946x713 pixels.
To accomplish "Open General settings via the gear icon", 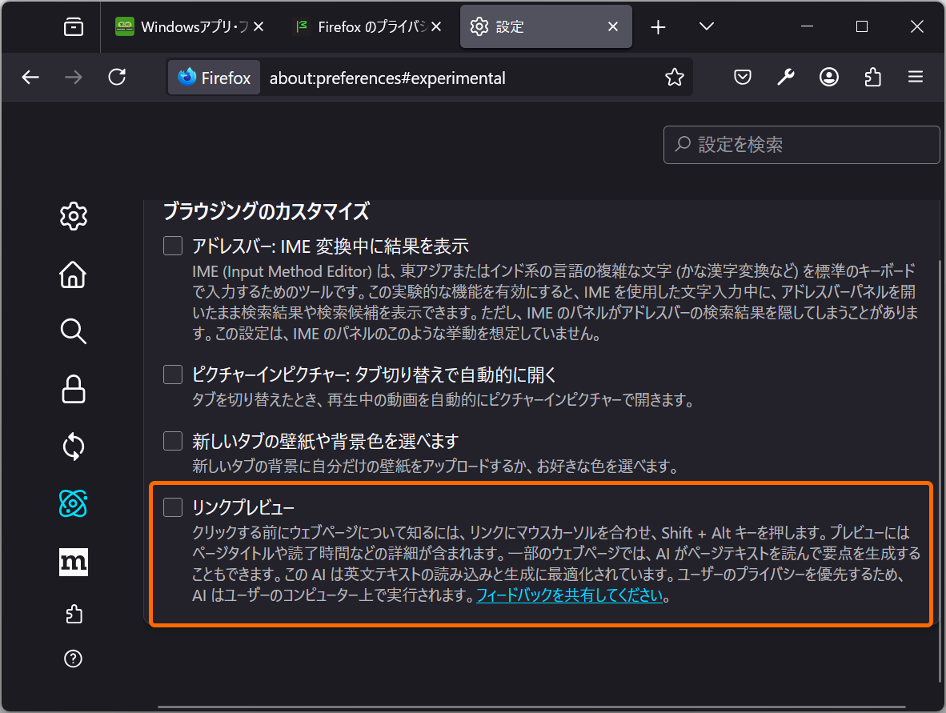I will click(73, 216).
